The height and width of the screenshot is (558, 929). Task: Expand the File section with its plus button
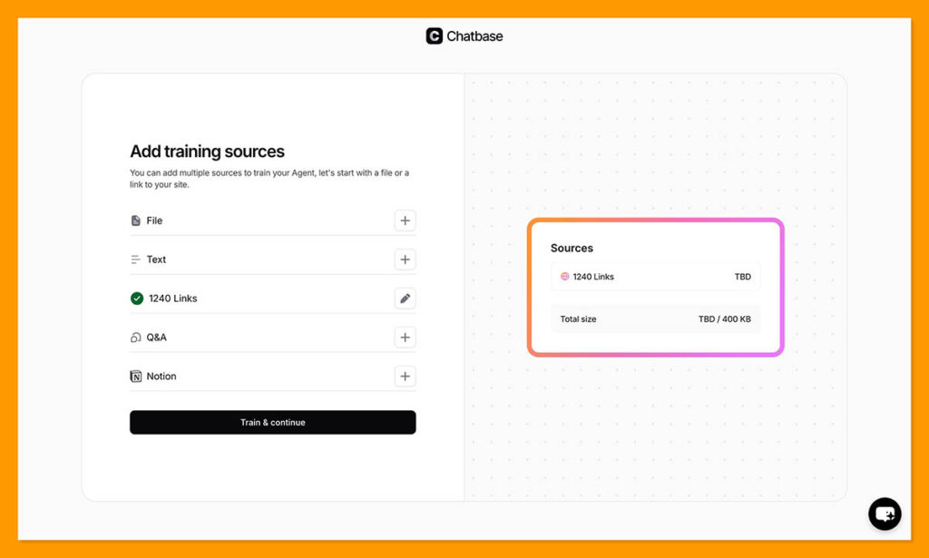(405, 220)
